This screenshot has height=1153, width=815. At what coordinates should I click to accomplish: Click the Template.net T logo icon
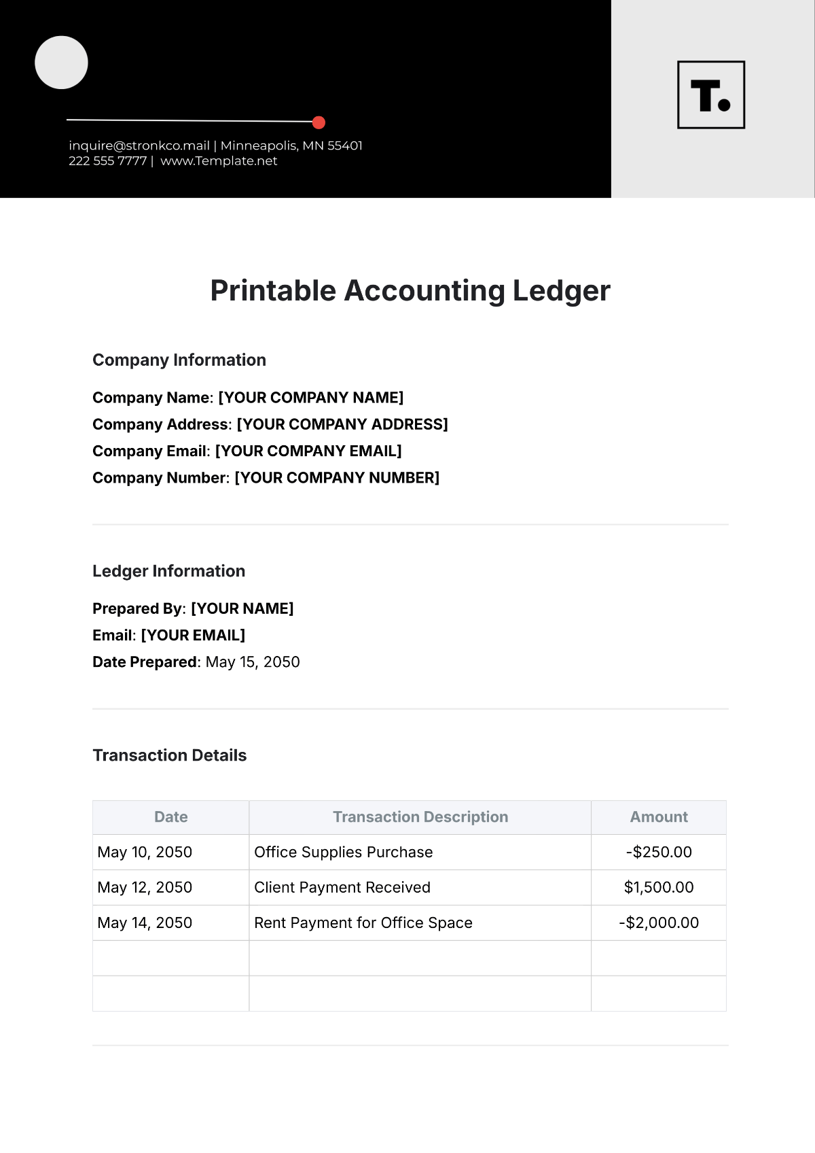711,95
